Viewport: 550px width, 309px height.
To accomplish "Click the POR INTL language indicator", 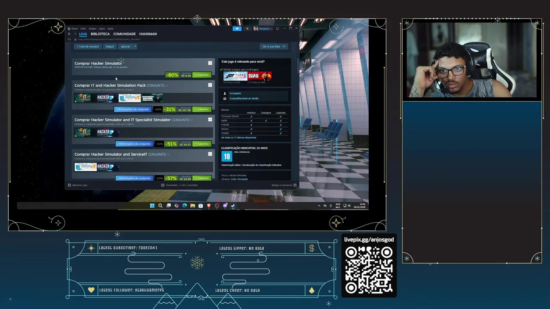I will pyautogui.click(x=338, y=206).
